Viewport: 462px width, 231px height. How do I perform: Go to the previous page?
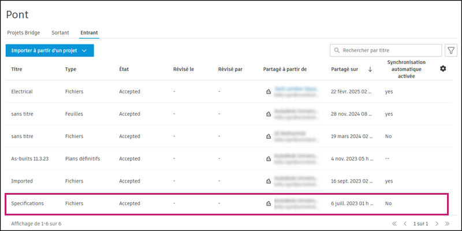point(405,224)
